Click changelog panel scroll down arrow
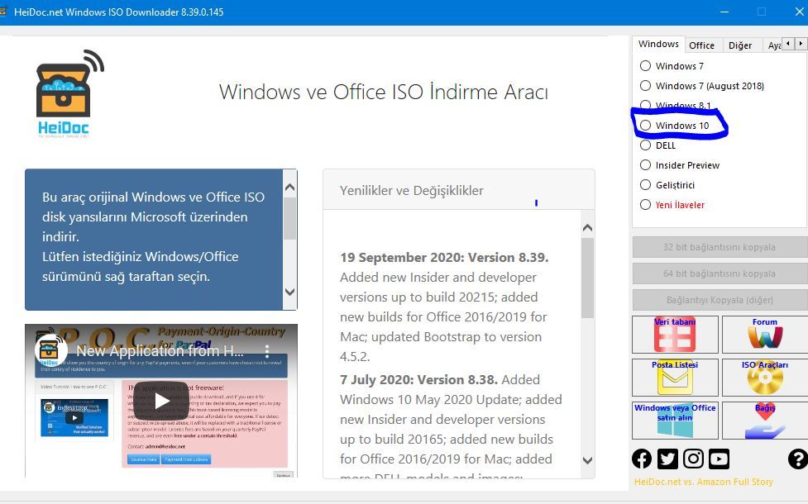 pos(587,460)
